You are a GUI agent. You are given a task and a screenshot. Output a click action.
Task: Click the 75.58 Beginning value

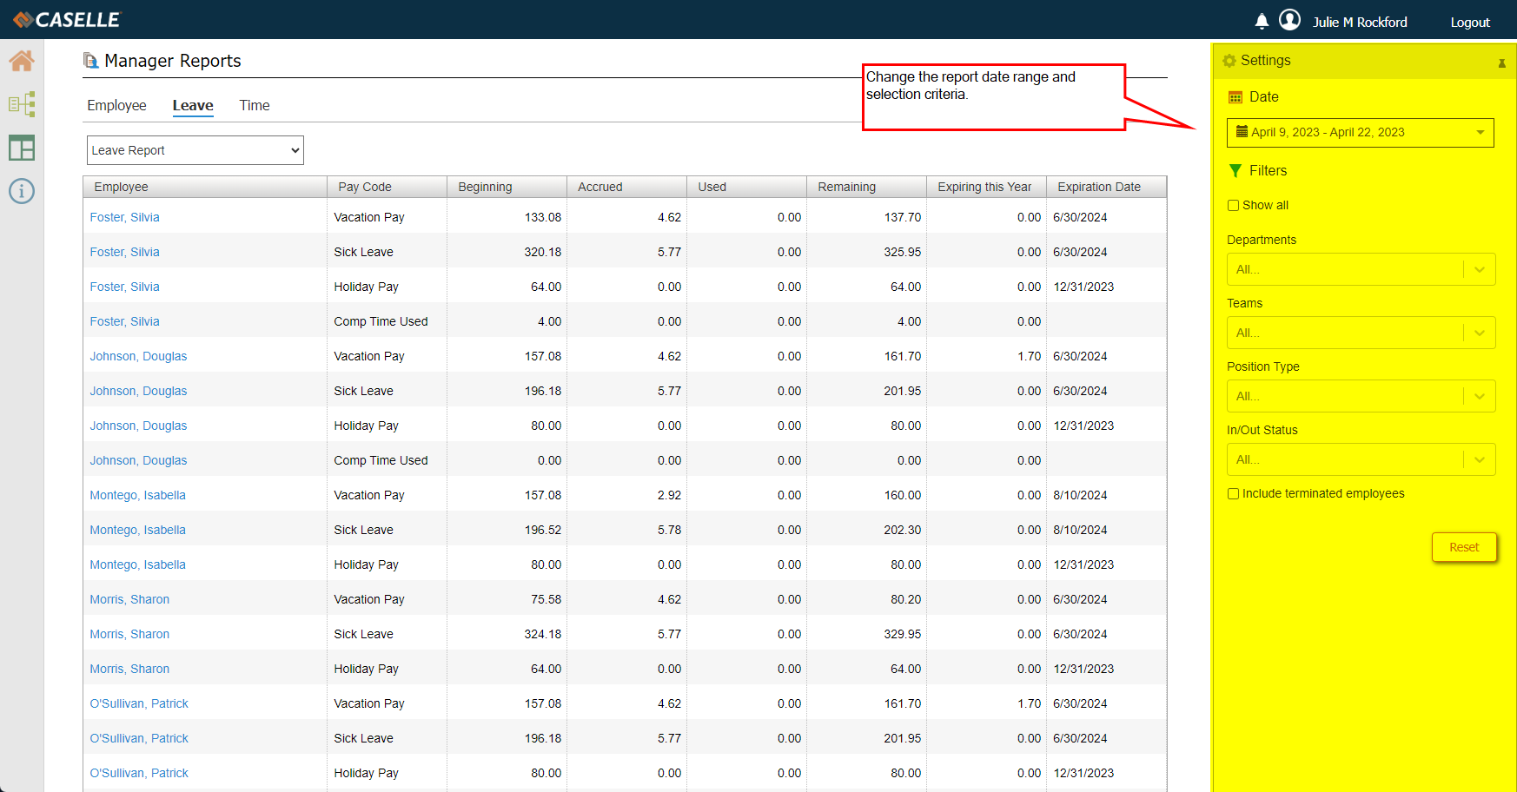(x=547, y=599)
